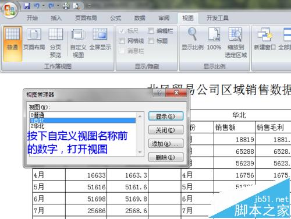Viewport: 291px width, 219px height.
Task: Open the 页面布局 ribbon tab
Action: coord(86,18)
